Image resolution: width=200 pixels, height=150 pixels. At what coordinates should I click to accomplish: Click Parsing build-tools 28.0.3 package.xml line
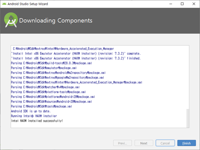pos(51,63)
